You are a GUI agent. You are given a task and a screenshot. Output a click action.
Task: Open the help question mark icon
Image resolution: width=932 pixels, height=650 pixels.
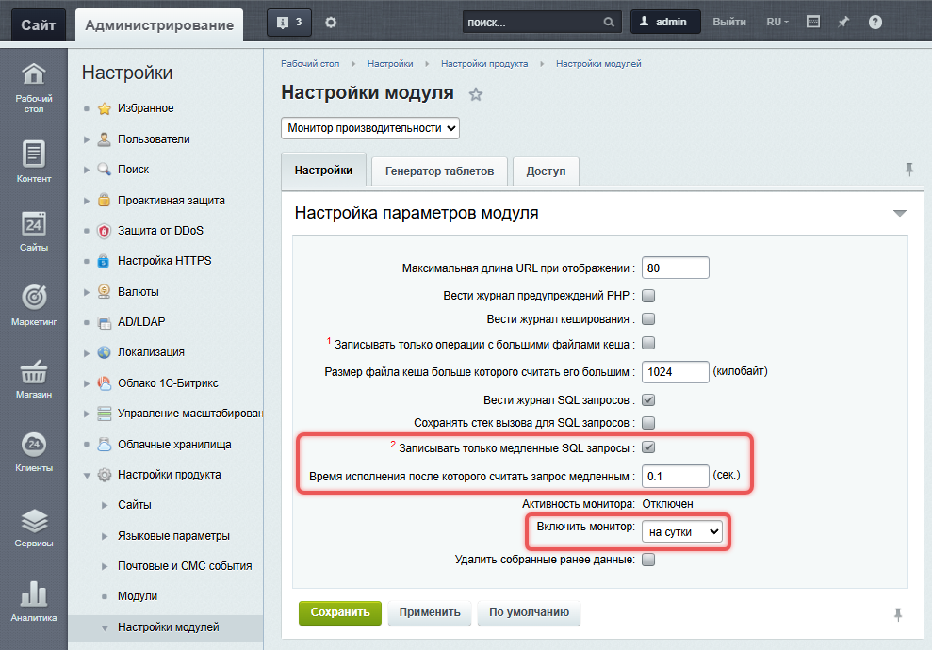coord(875,23)
